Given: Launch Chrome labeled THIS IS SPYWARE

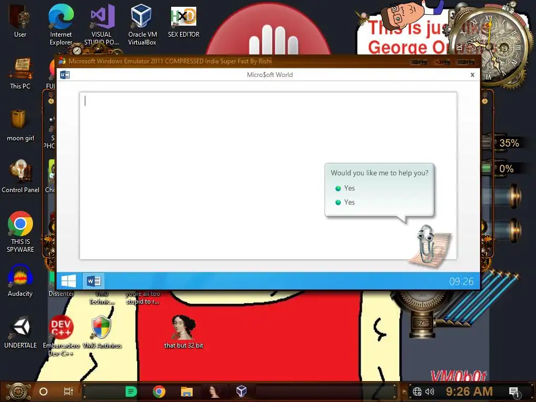Looking at the screenshot, I should pos(20,232).
